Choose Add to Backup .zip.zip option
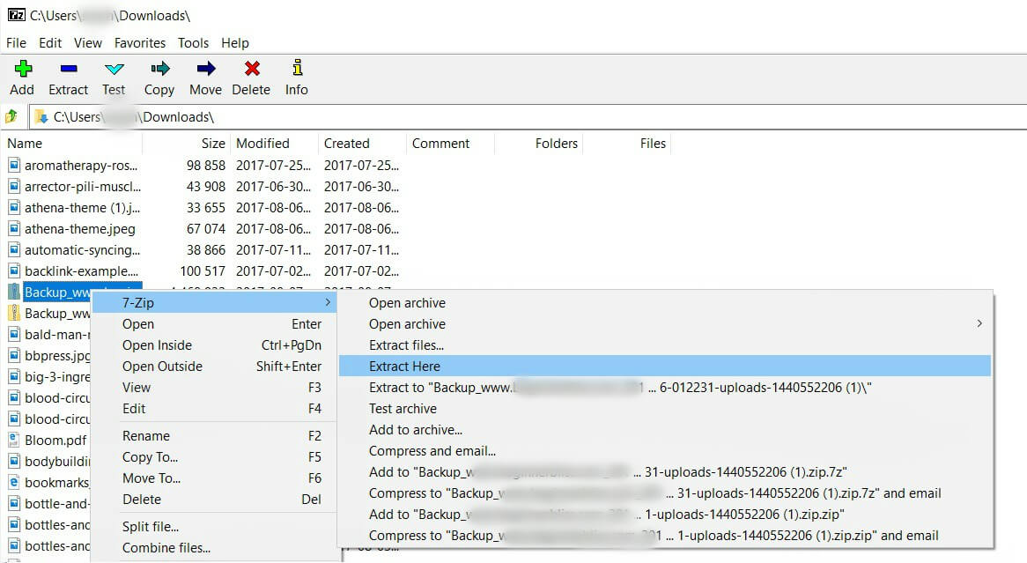Screen dimensions: 1027x563 point(665,514)
